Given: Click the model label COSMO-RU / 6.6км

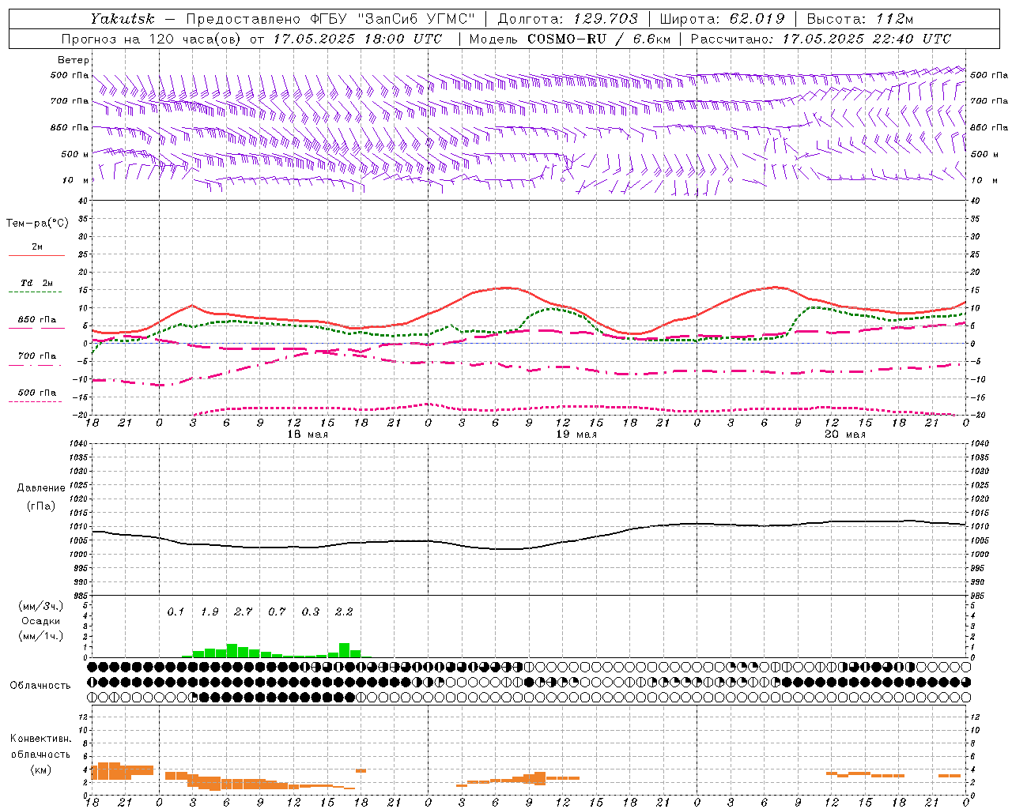Looking at the screenshot, I should coord(599,39).
